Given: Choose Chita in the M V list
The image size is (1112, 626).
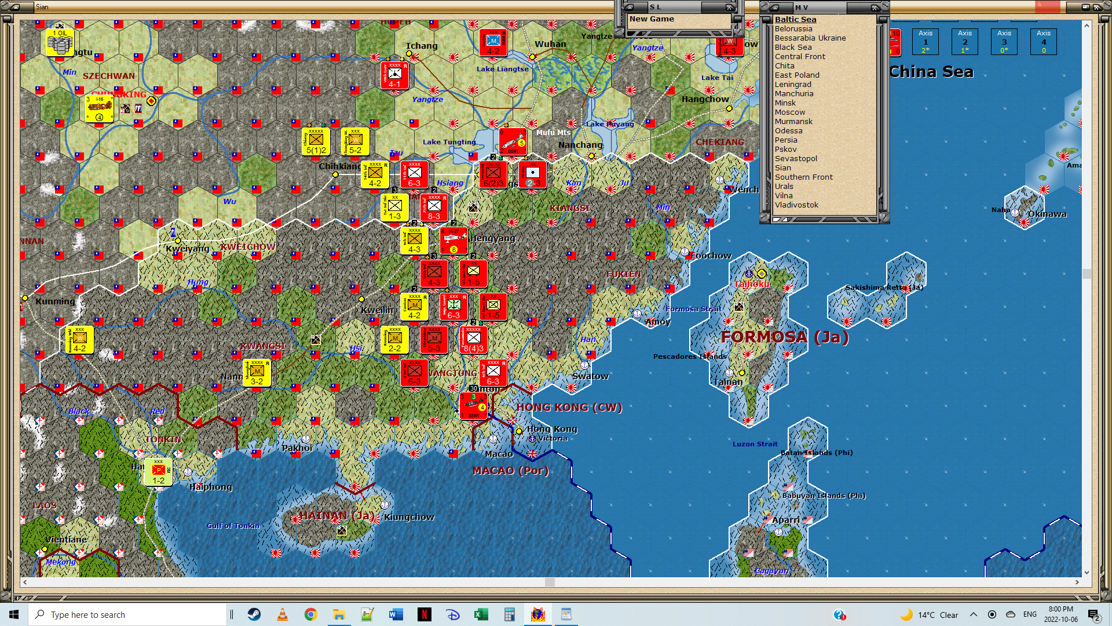Looking at the screenshot, I should (784, 65).
